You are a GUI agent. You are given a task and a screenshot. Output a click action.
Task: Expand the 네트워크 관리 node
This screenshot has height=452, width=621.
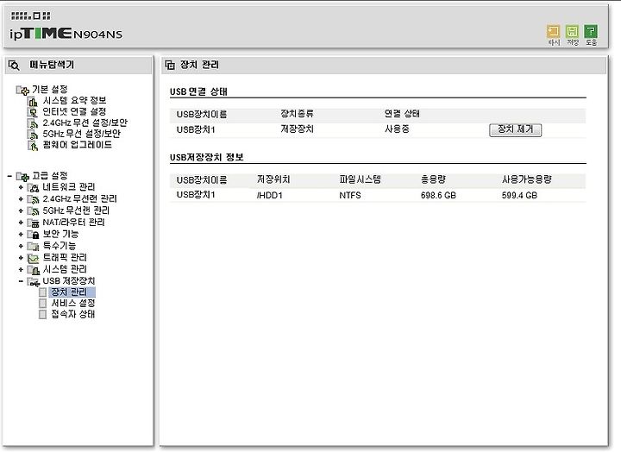point(21,187)
